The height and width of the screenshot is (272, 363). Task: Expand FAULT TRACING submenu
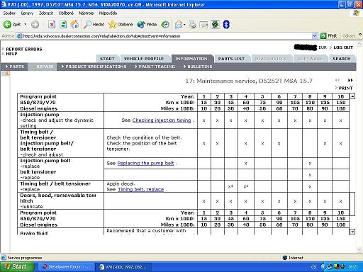coord(155,67)
